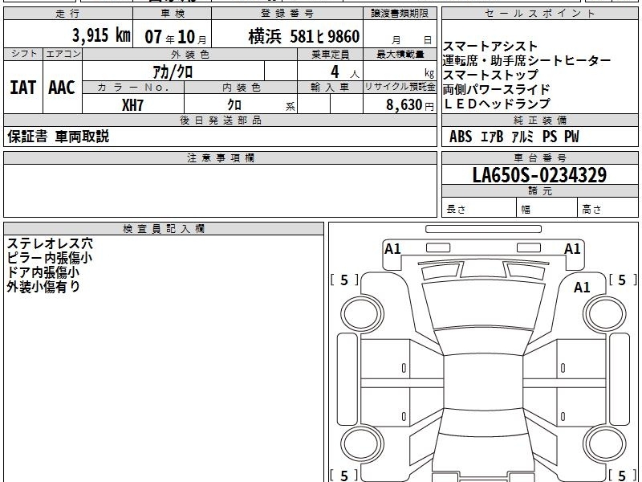Click the 長さ dimension cell

[x=479, y=207]
